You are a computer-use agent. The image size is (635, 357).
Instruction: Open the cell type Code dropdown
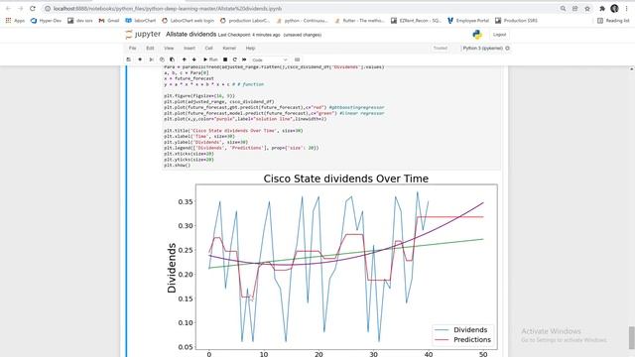click(269, 59)
